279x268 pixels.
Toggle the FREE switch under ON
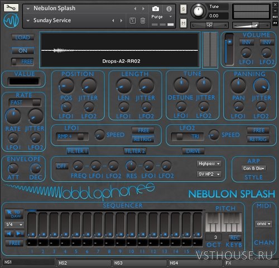click(x=23, y=62)
